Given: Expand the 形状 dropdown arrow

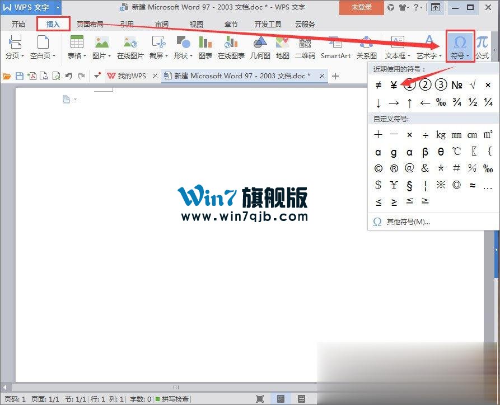Looking at the screenshot, I should tap(191, 56).
